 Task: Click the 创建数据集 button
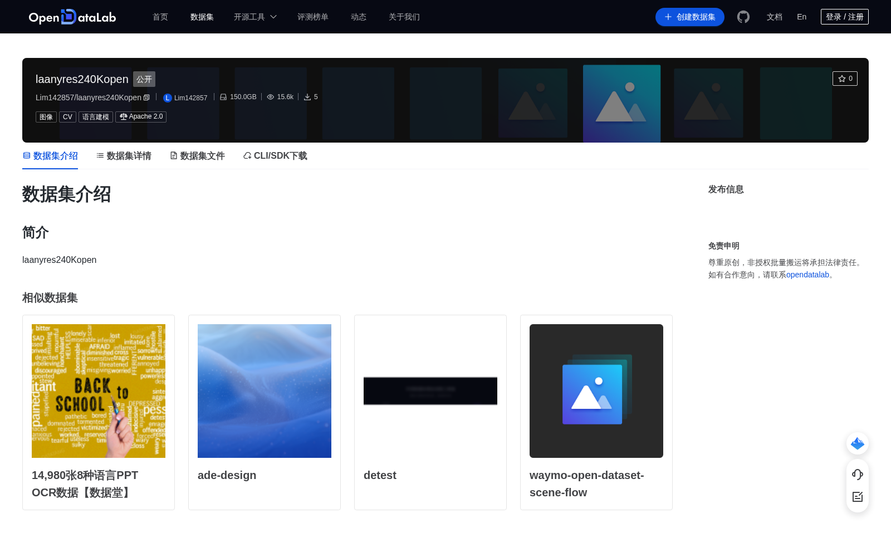[690, 17]
